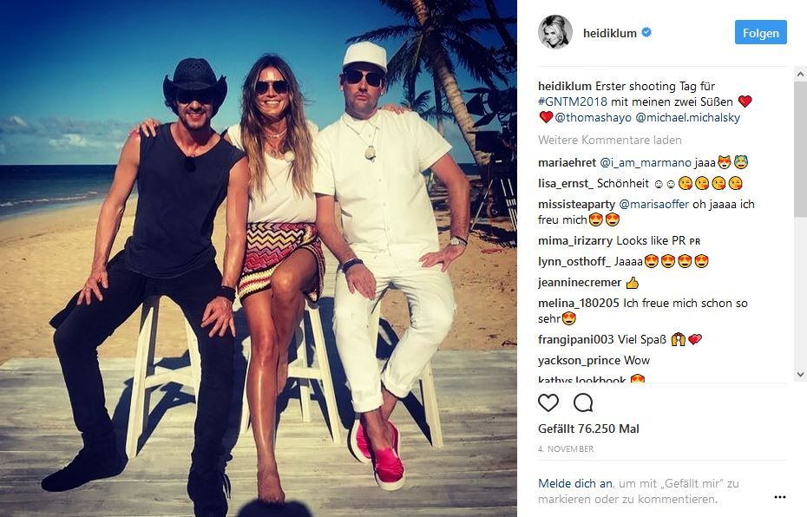Open the @marisaoffer mention
Screen dimensions: 807x517
point(653,204)
